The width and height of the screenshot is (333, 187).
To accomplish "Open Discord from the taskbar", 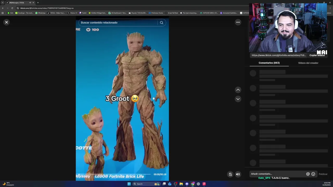I will (187, 184).
